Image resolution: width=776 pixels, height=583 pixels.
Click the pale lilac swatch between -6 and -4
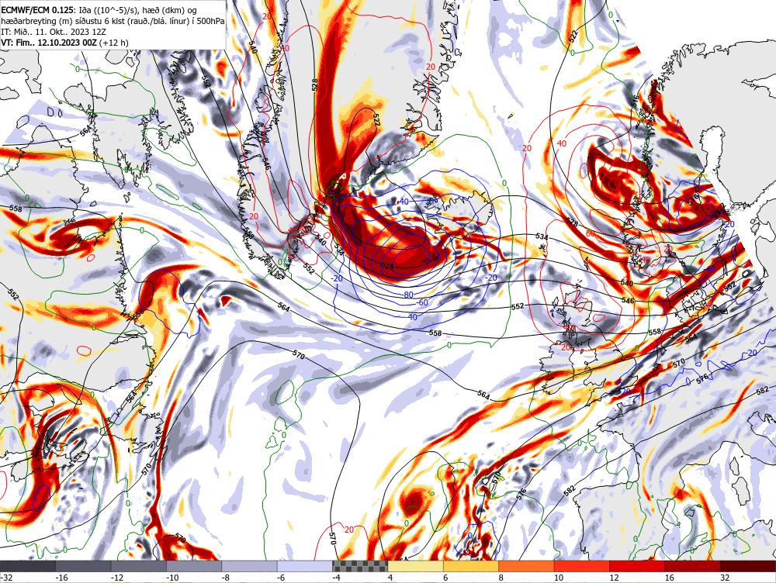[305, 566]
